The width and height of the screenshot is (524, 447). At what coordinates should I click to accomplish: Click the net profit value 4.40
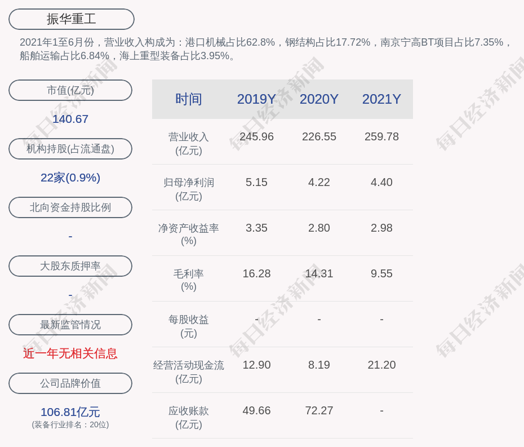coord(381,182)
